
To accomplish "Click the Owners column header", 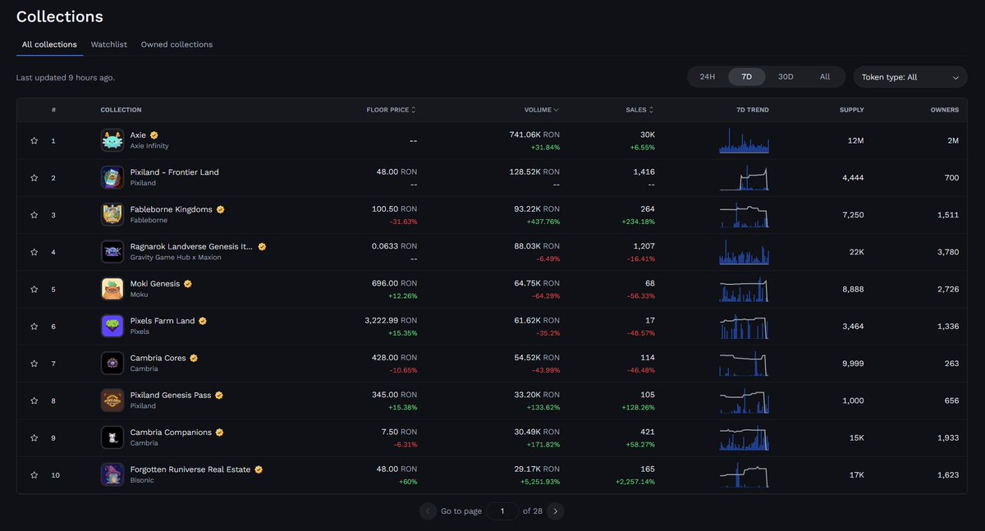I will [944, 110].
